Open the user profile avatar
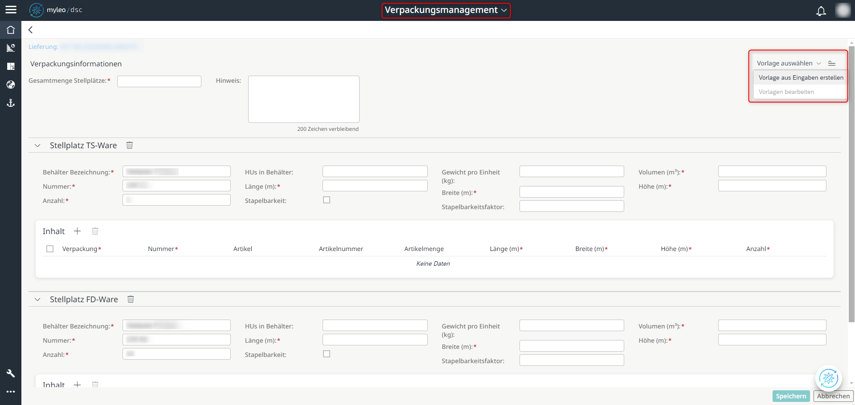The image size is (855, 405). 843,10
